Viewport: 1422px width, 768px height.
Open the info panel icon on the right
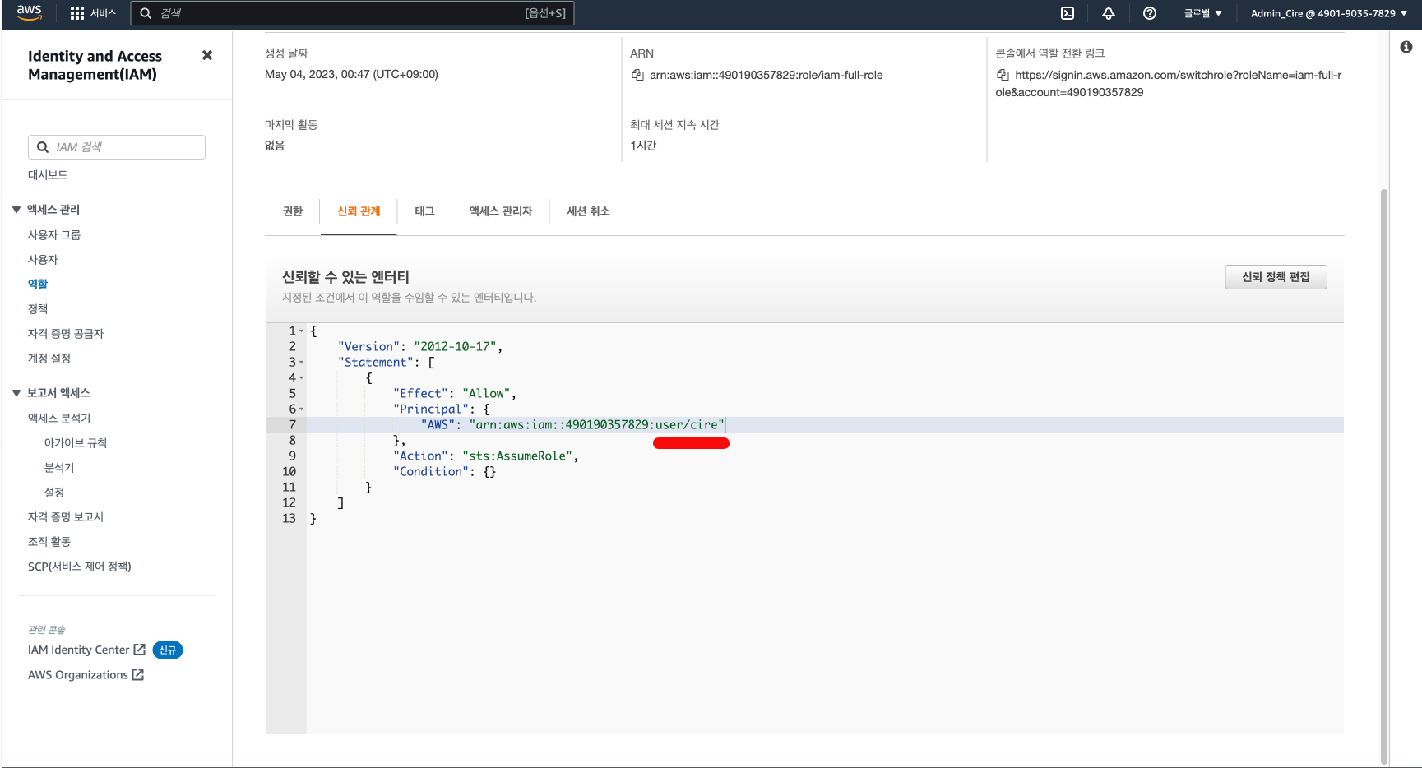click(x=1406, y=47)
